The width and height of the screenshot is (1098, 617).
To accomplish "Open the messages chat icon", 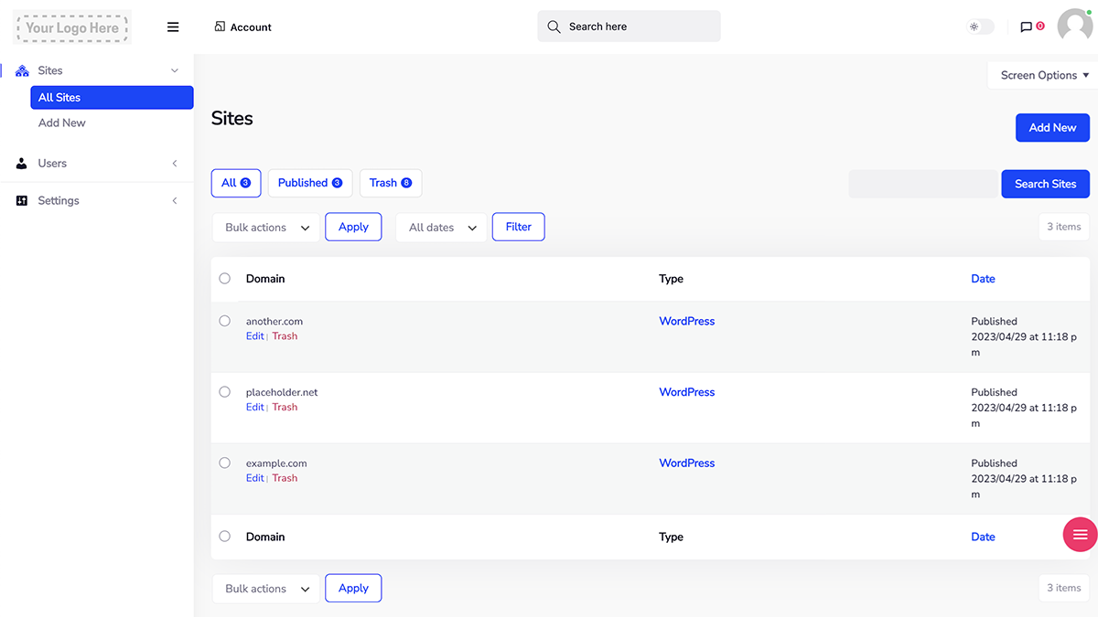I will pos(1027,27).
